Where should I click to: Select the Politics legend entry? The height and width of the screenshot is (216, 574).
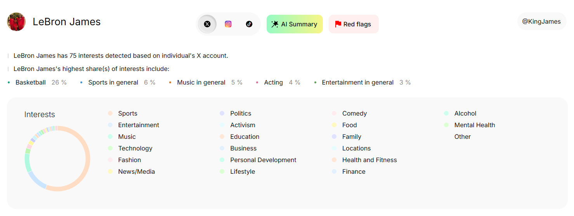click(x=241, y=113)
